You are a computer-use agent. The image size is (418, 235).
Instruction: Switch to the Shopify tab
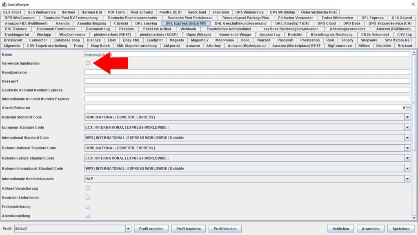coord(347,40)
